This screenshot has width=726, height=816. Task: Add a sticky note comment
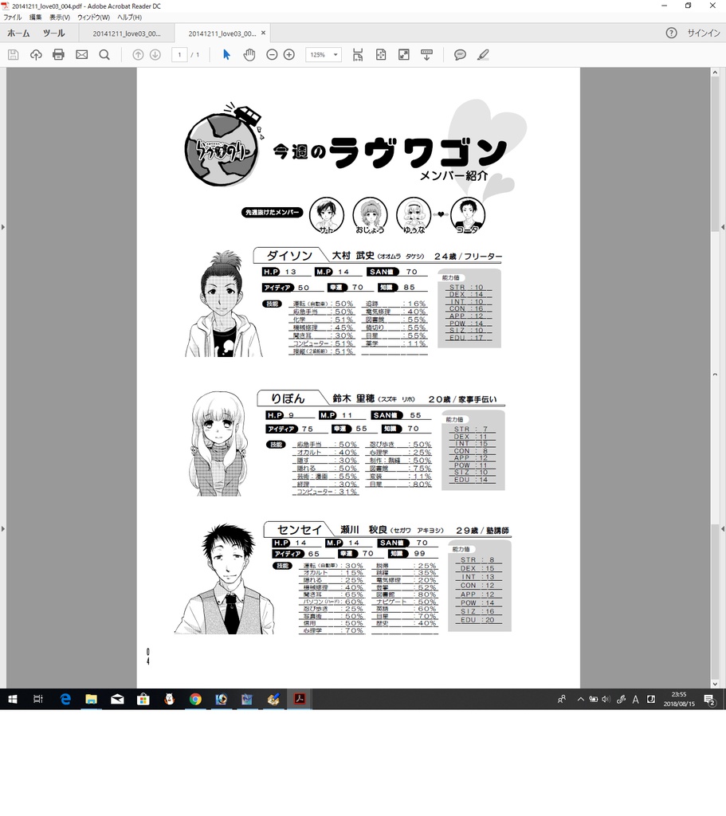coord(460,55)
